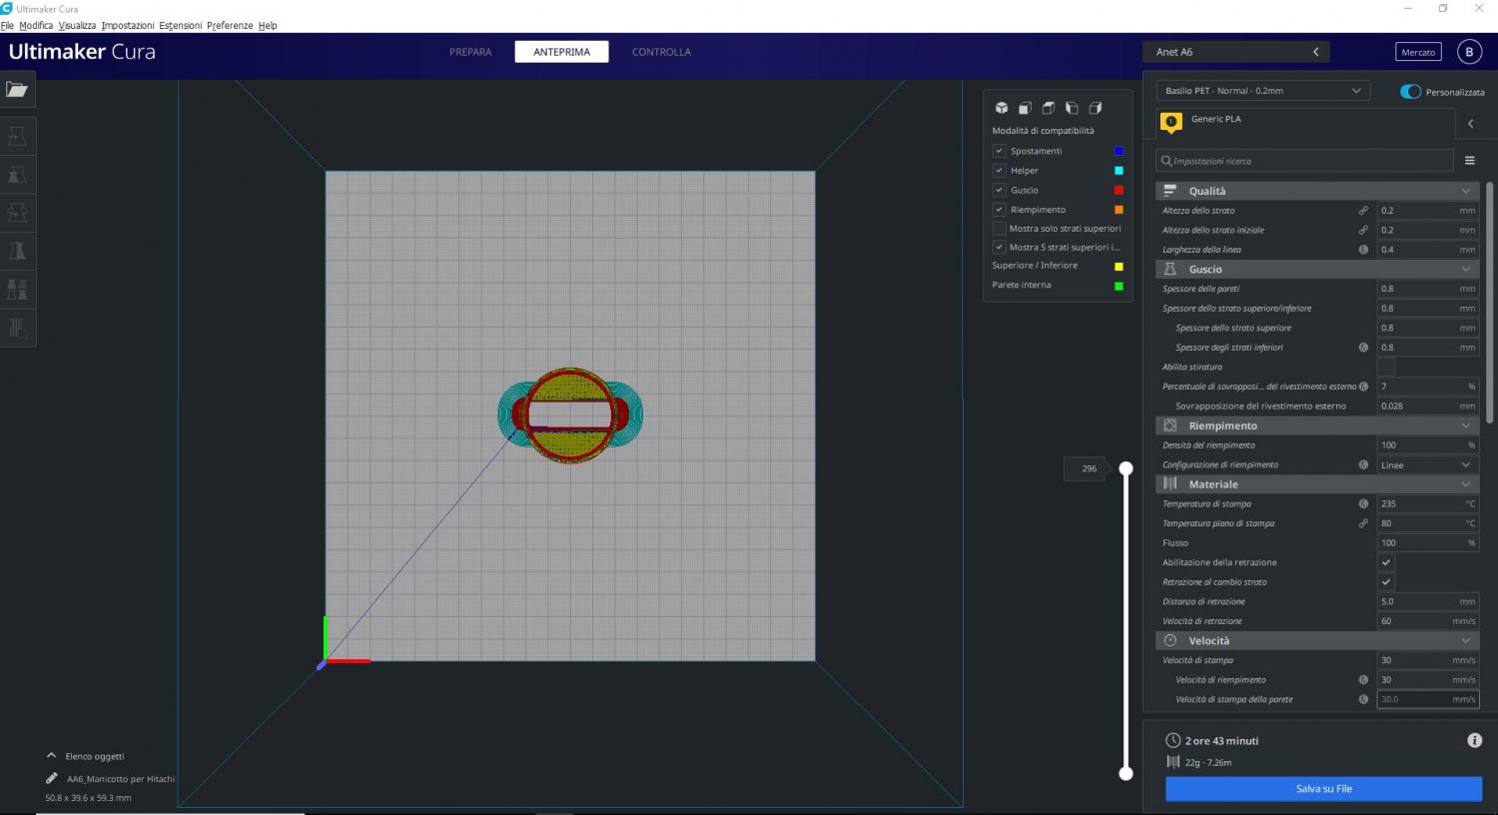The image size is (1498, 815).
Task: Click the Salva su File button
Action: 1323,789
